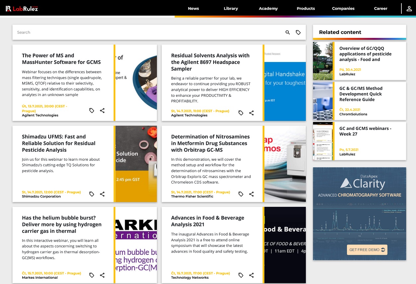Viewport: 416px width, 284px height.
Task: Click date 'Út, 13.7.2021, 20:00 (CEST - Prague)'
Action: pyautogui.click(x=44, y=109)
